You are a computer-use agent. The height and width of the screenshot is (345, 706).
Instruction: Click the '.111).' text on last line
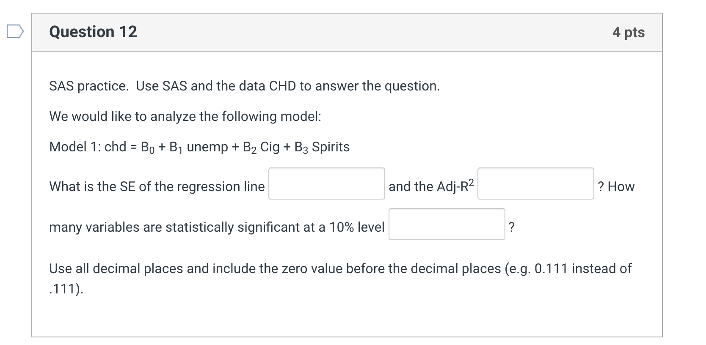point(66,289)
